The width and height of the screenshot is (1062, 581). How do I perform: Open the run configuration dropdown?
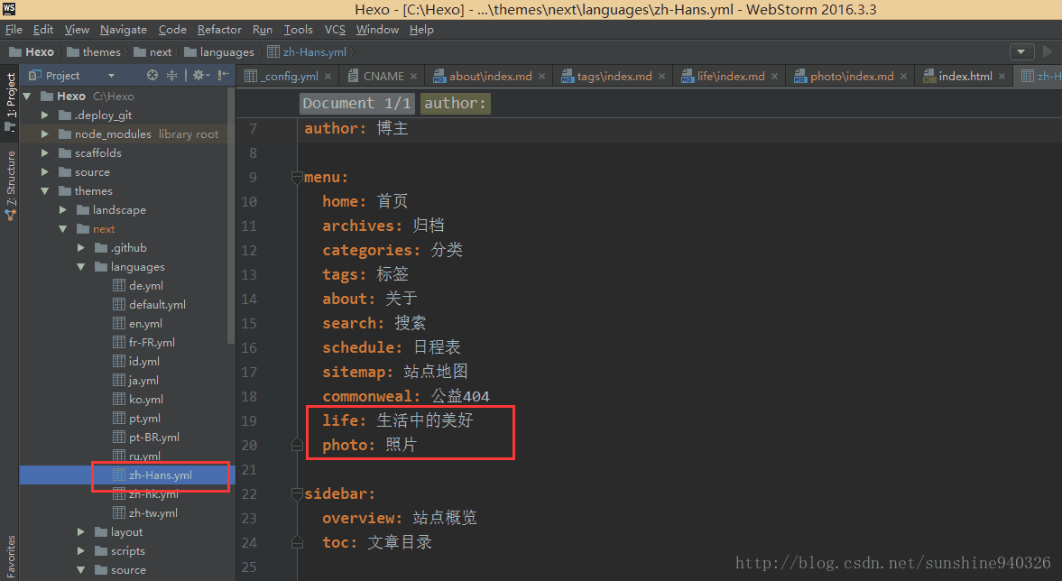[1021, 52]
